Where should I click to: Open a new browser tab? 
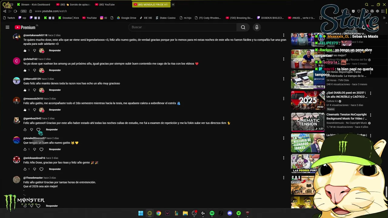click(x=173, y=5)
